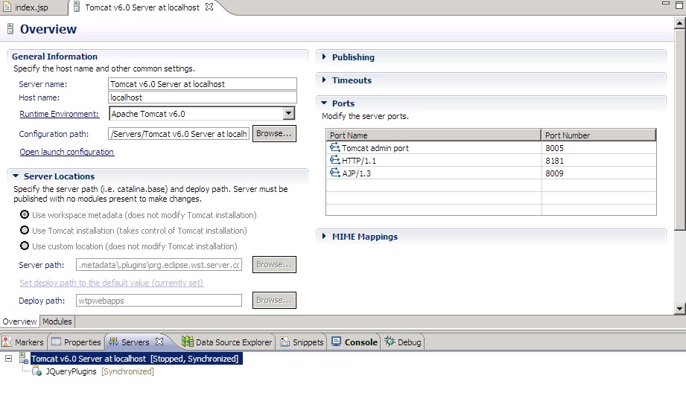Click Browse next to Configuration path

tap(274, 134)
